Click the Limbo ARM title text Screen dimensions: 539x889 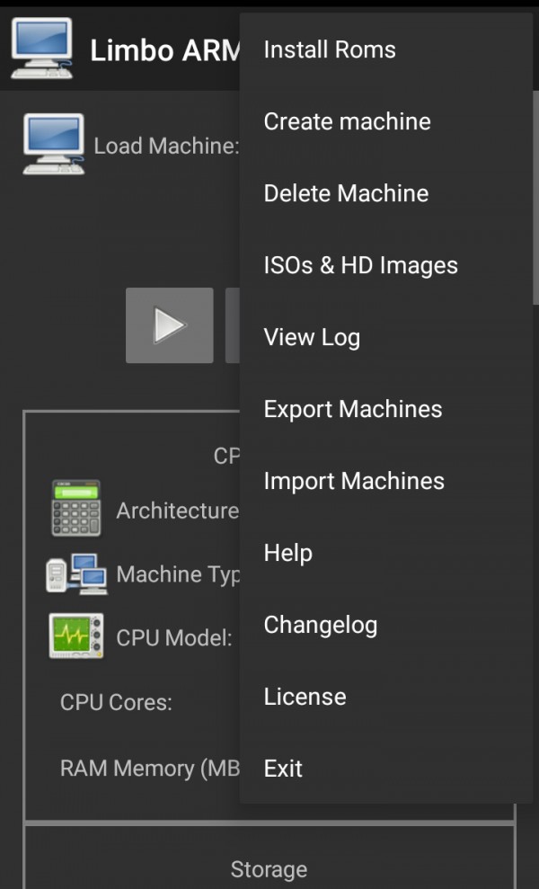(165, 51)
